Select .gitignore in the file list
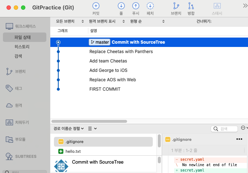Image resolution: width=248 pixels, height=173 pixels. [x=103, y=142]
